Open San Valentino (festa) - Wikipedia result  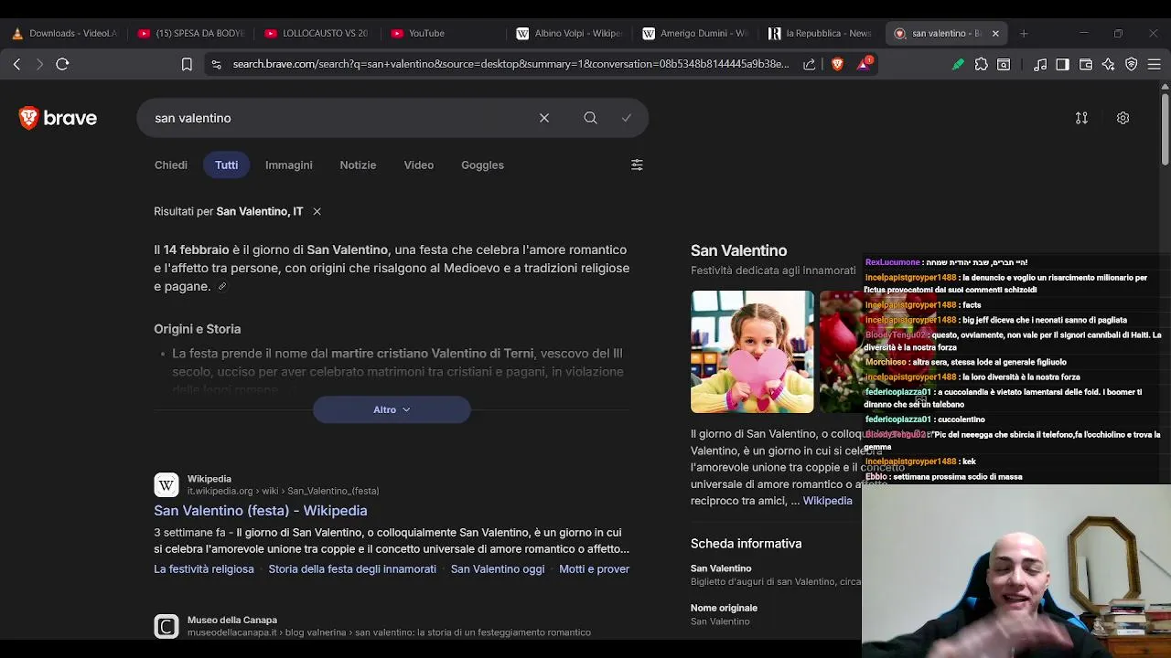pos(261,511)
